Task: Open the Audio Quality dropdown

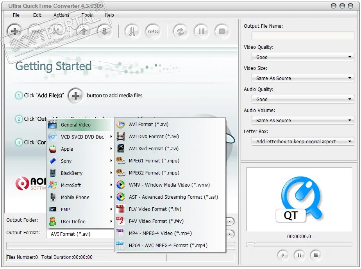Action: click(303, 100)
